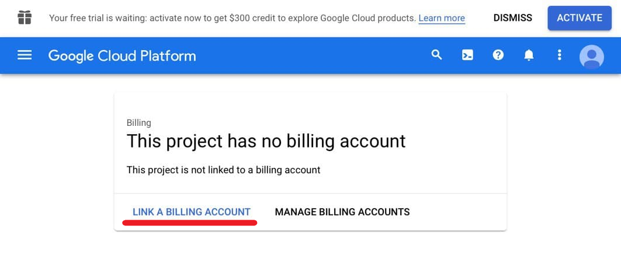Click the red underline below the link button
The width and height of the screenshot is (621, 264).
tap(190, 223)
